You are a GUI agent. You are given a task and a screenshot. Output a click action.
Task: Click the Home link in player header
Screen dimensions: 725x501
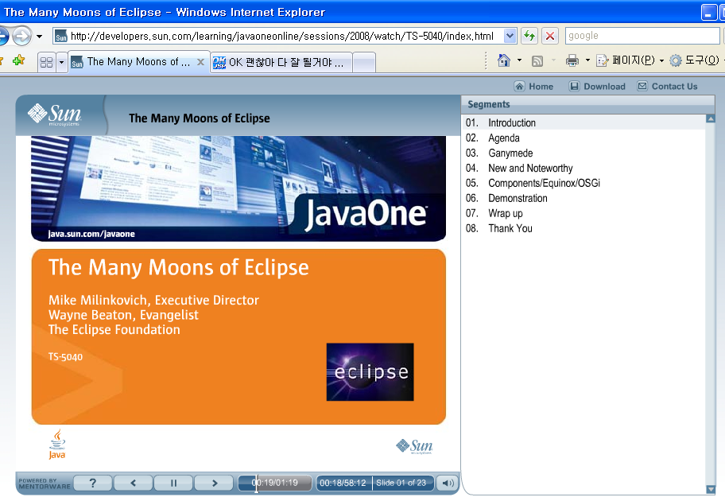point(534,87)
